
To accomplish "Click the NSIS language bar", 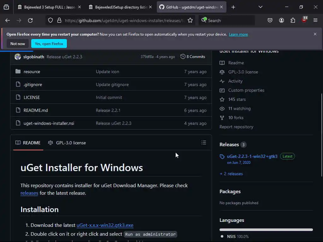I will (x=266, y=230).
